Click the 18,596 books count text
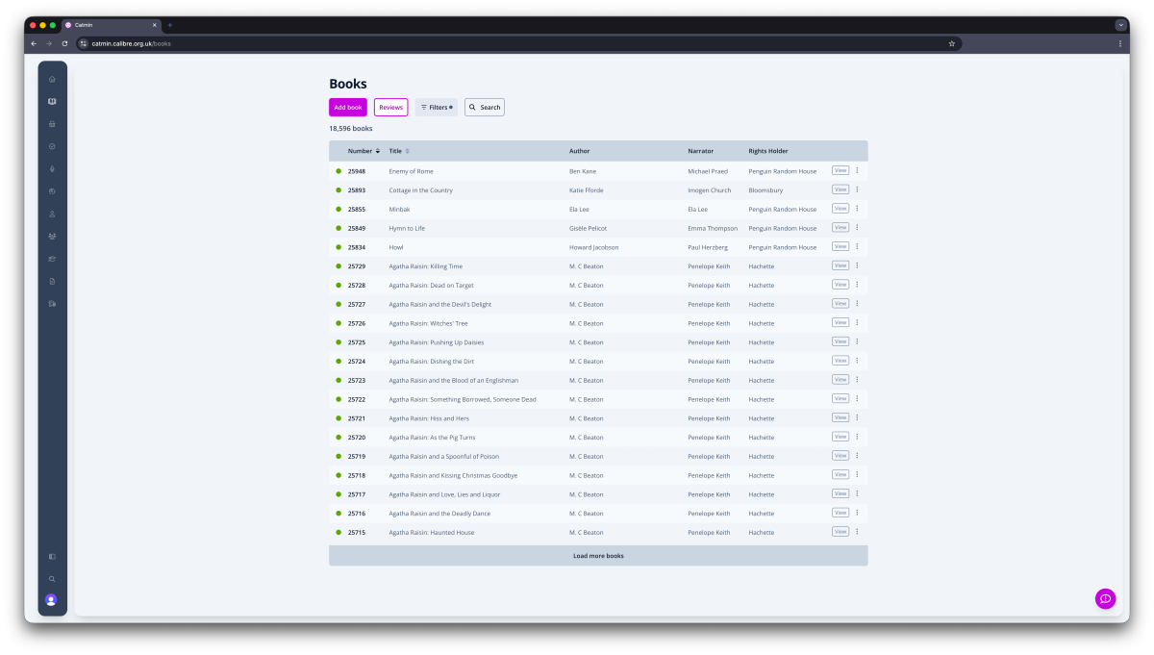 [351, 128]
